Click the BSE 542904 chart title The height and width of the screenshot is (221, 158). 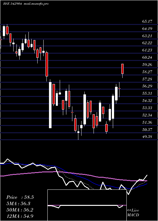point(12,4)
